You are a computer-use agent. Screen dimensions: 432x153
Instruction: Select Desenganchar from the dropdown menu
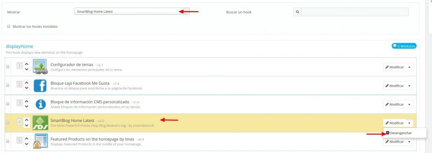coord(399,133)
